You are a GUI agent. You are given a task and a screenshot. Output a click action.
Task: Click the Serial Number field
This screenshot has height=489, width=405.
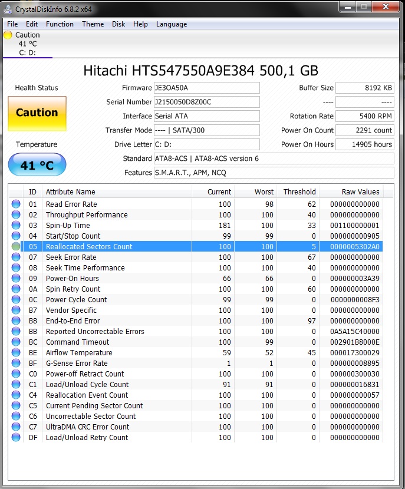click(206, 102)
